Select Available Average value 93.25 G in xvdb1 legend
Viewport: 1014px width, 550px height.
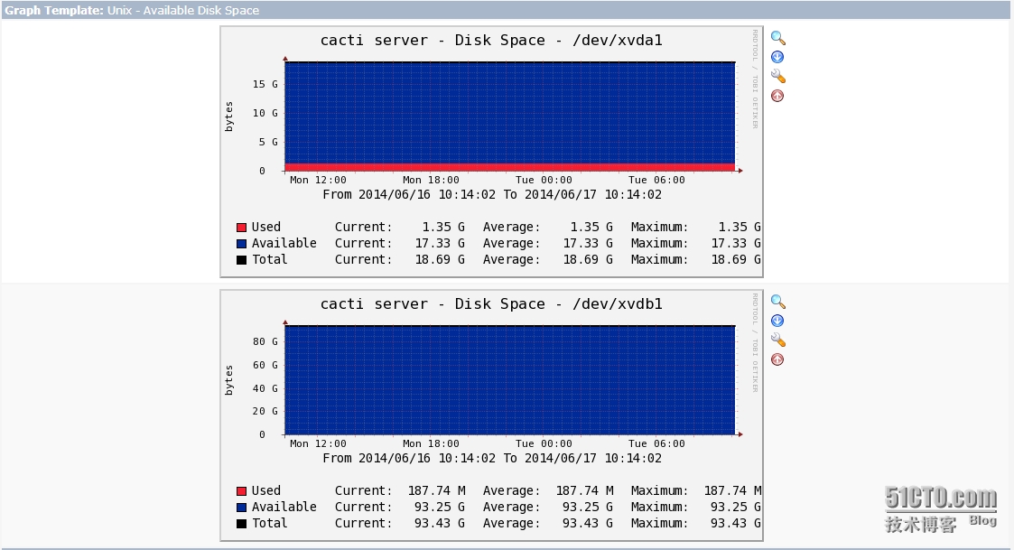(x=588, y=508)
